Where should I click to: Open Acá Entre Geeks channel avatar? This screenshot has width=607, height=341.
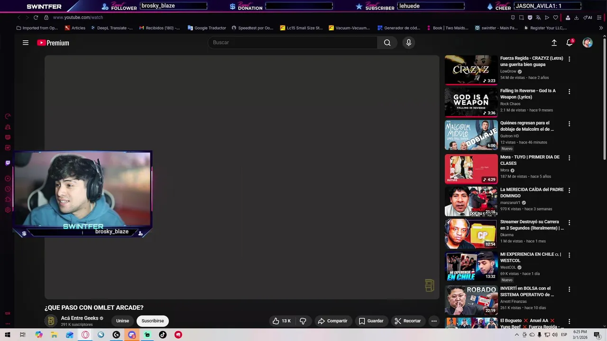tap(51, 321)
